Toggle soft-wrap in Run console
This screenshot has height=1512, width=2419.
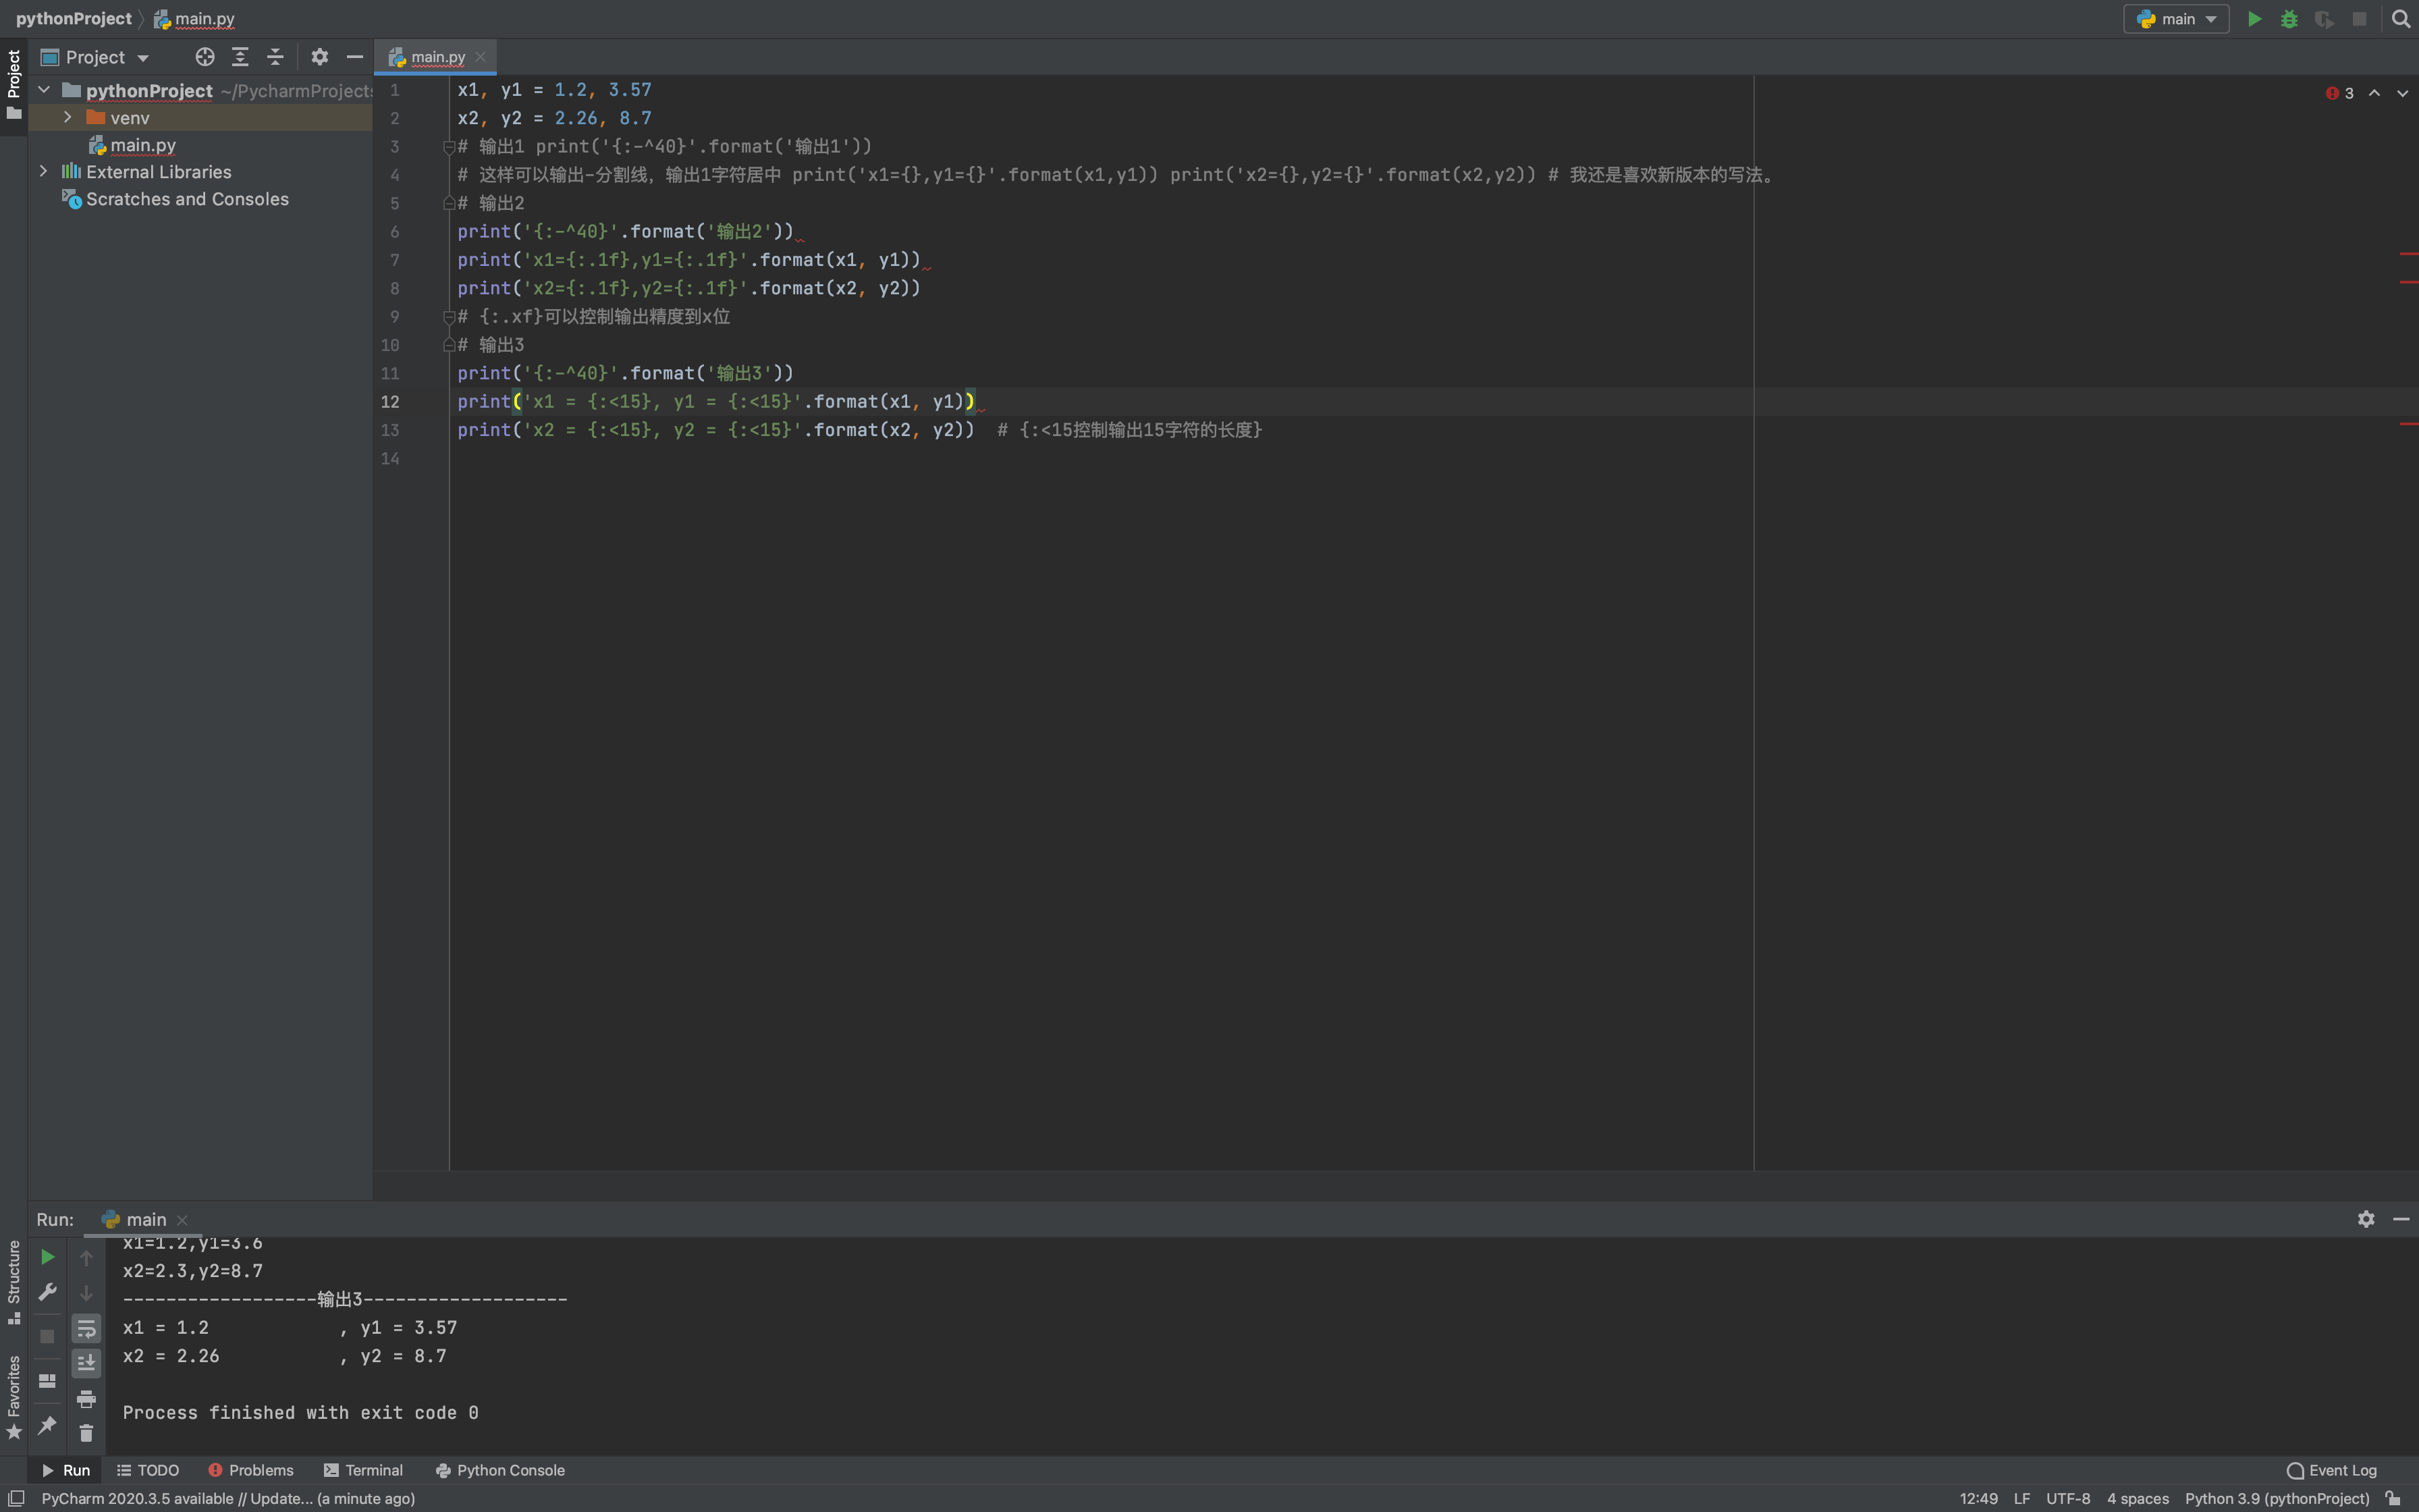(86, 1328)
